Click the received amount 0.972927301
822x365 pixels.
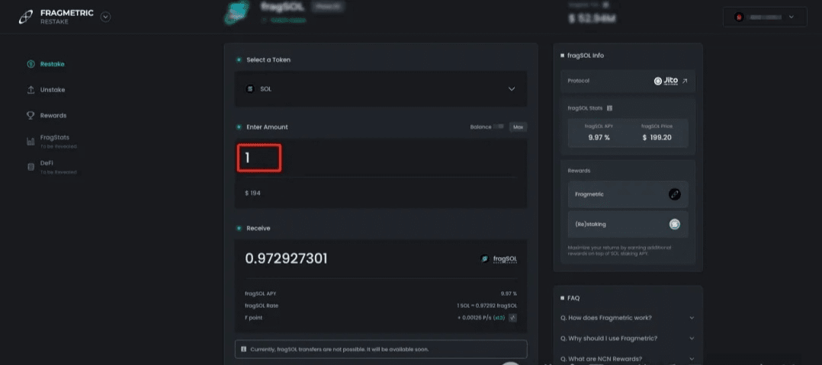pyautogui.click(x=286, y=258)
